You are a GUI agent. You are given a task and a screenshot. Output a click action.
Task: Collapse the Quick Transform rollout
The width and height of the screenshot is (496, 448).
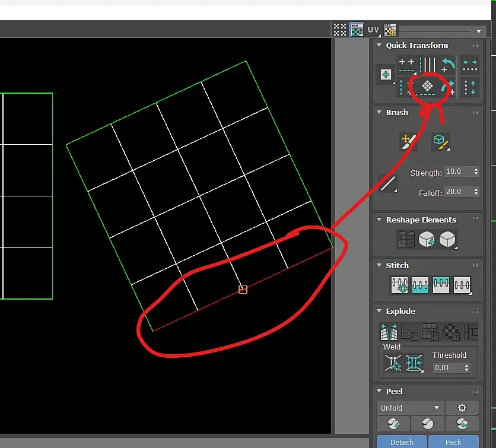pos(379,45)
